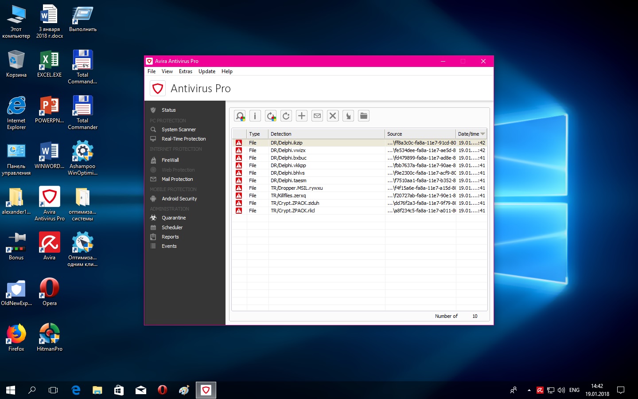Select the TR/Dropper.MSIL.rywxu detection row
Screen dimensions: 638x399
[x=296, y=188]
